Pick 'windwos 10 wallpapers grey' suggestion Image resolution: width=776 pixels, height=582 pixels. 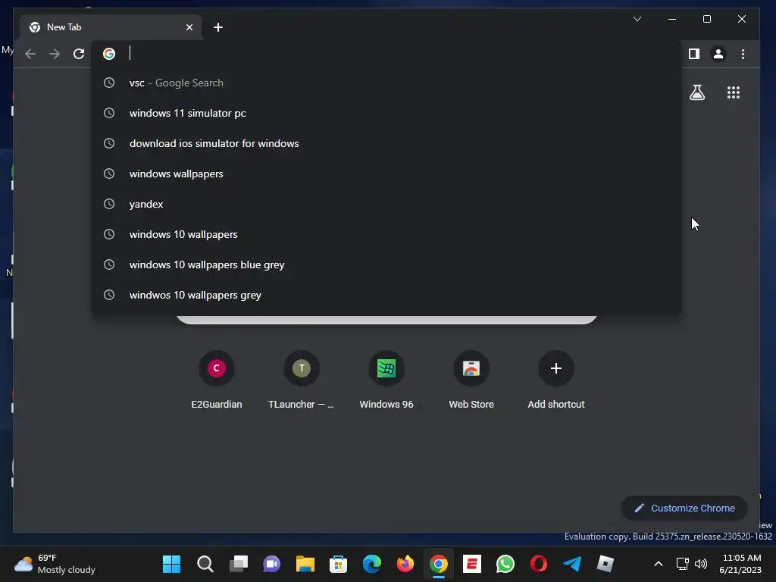(386, 295)
